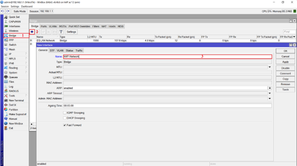297x166 pixels.
Task: Open the Queues section in the sidebar
Action: coord(13,77)
